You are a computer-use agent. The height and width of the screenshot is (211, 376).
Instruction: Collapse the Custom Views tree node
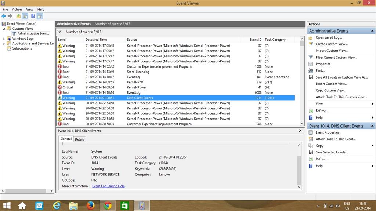point(4,29)
